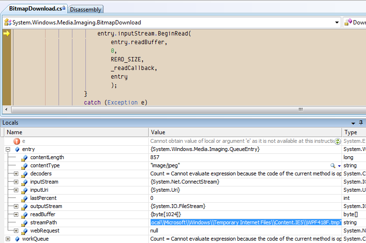Collapse the entry variable node
The image size is (366, 243).
click(x=8, y=150)
